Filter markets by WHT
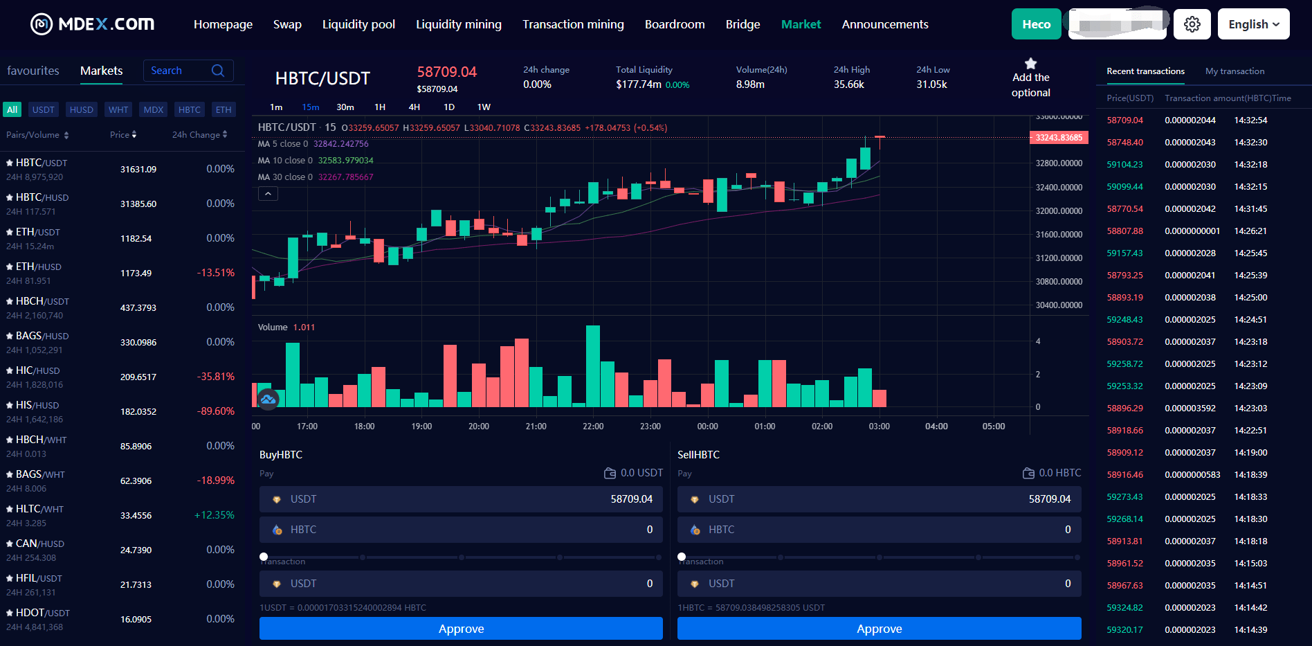1312x646 pixels. click(x=118, y=109)
